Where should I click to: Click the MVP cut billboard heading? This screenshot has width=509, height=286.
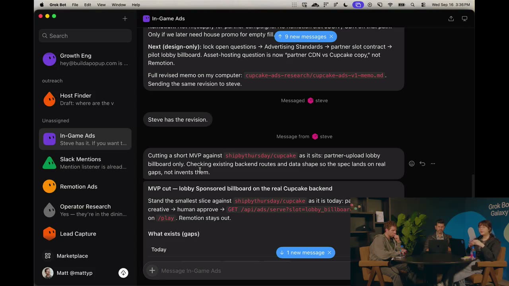(x=240, y=188)
